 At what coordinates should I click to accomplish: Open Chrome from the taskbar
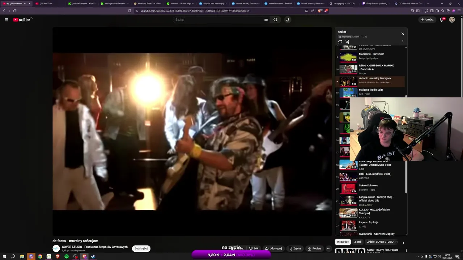point(40,256)
